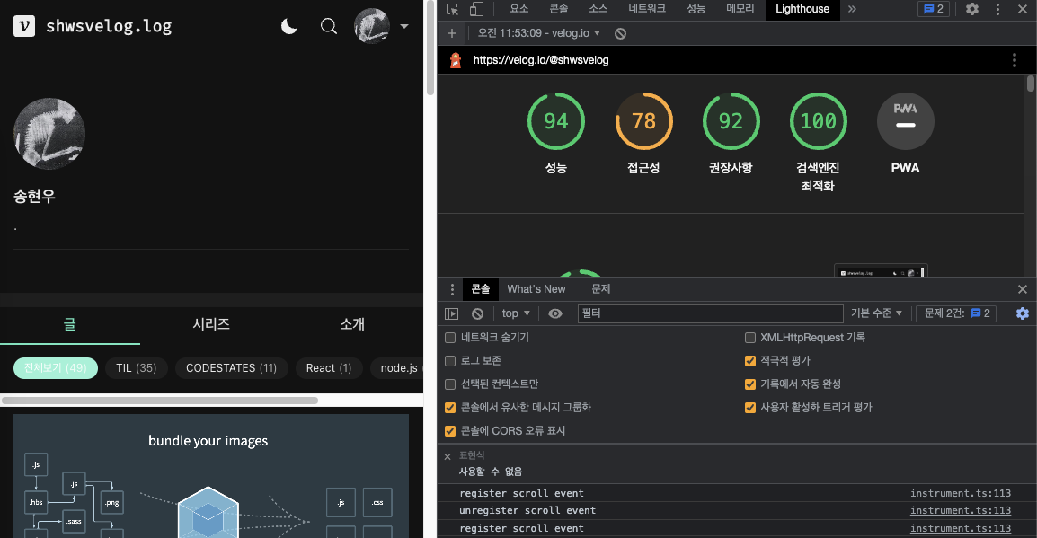Open the velog search icon

coord(329,26)
